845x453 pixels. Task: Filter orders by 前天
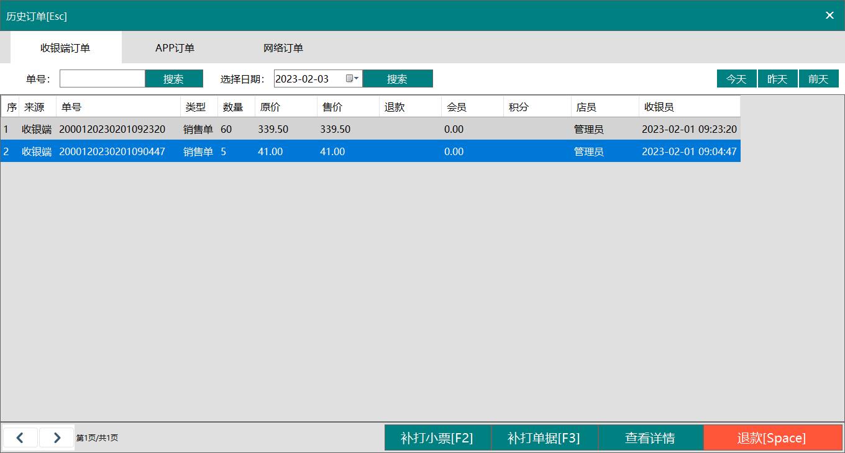pyautogui.click(x=818, y=79)
